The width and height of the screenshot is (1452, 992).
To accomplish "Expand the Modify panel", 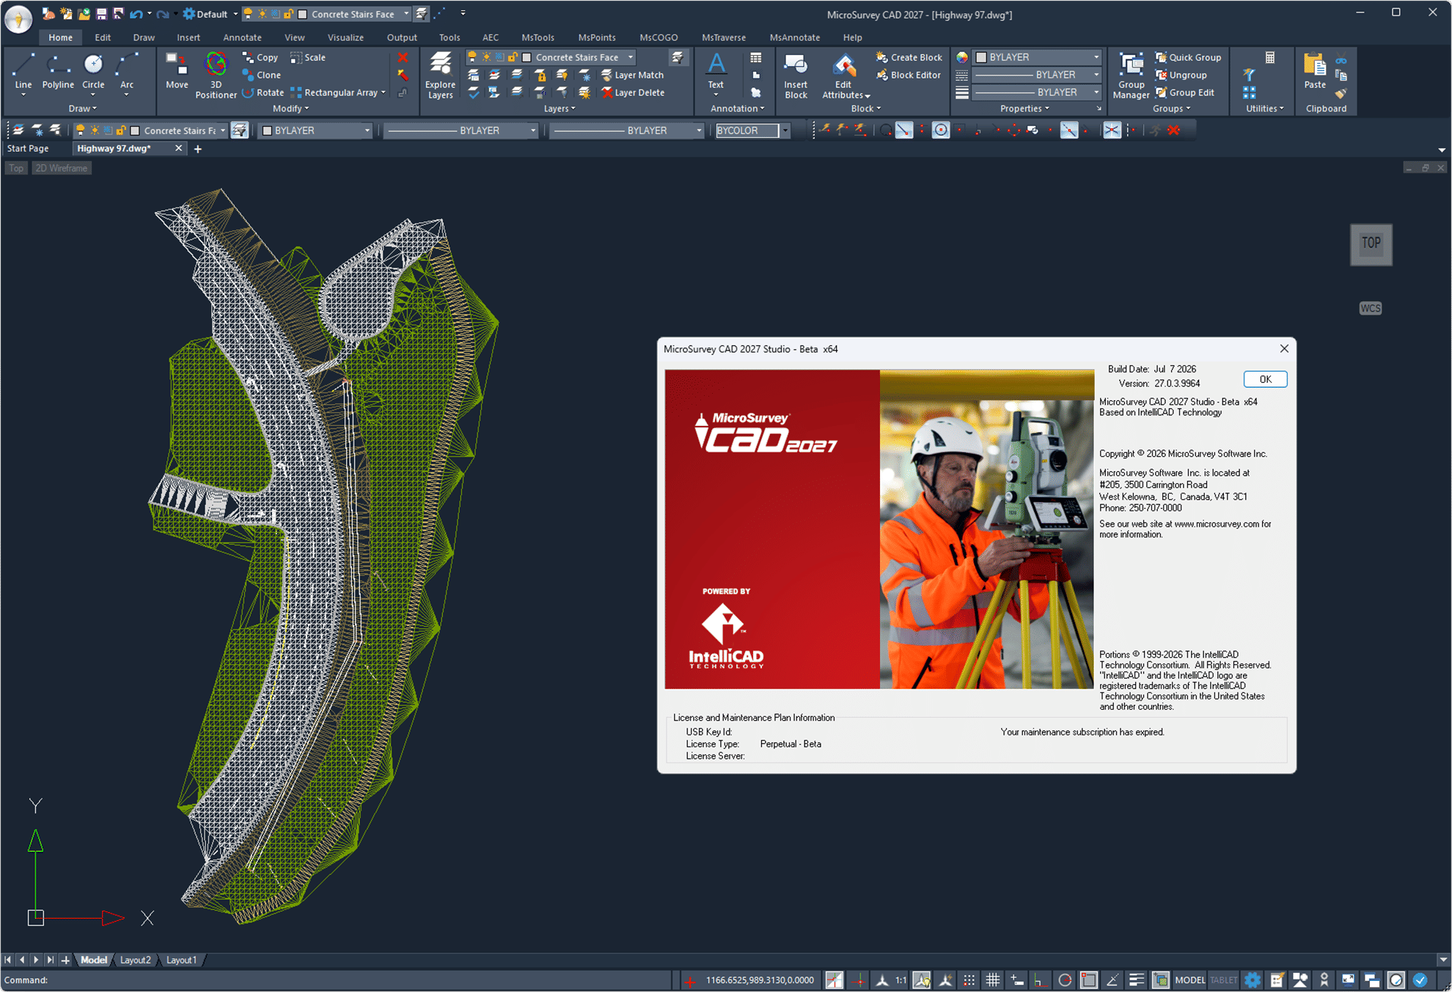I will click(x=290, y=109).
